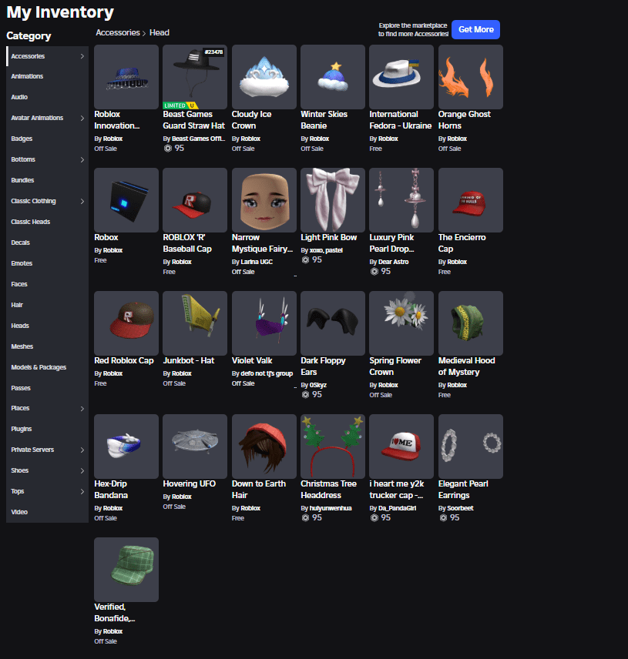Viewport: 628px width, 659px height.
Task: Open the Emotes category
Action: (x=22, y=263)
